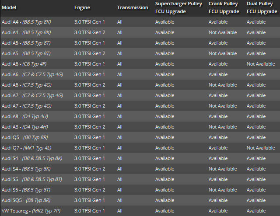Click the Transmission column header
280x216 pixels.
click(132, 8)
